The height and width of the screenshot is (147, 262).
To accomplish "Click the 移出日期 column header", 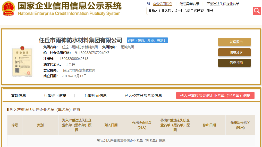I will (209, 125).
